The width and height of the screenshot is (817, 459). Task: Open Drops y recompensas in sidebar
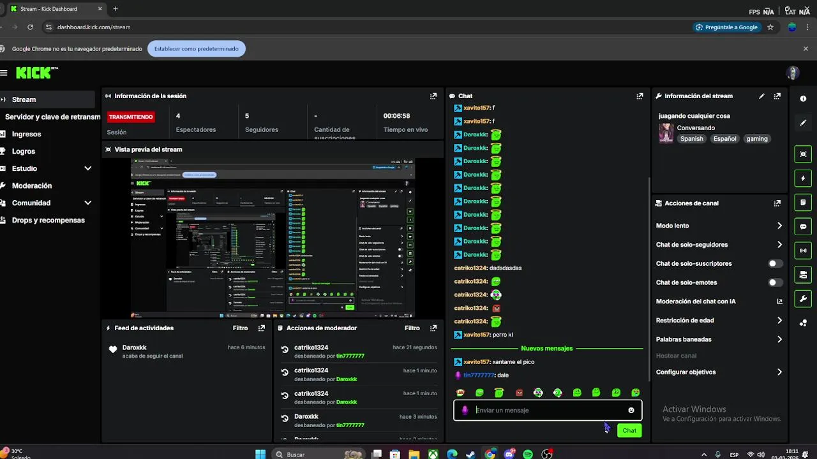(x=46, y=220)
